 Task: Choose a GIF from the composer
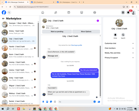tap(55, 102)
